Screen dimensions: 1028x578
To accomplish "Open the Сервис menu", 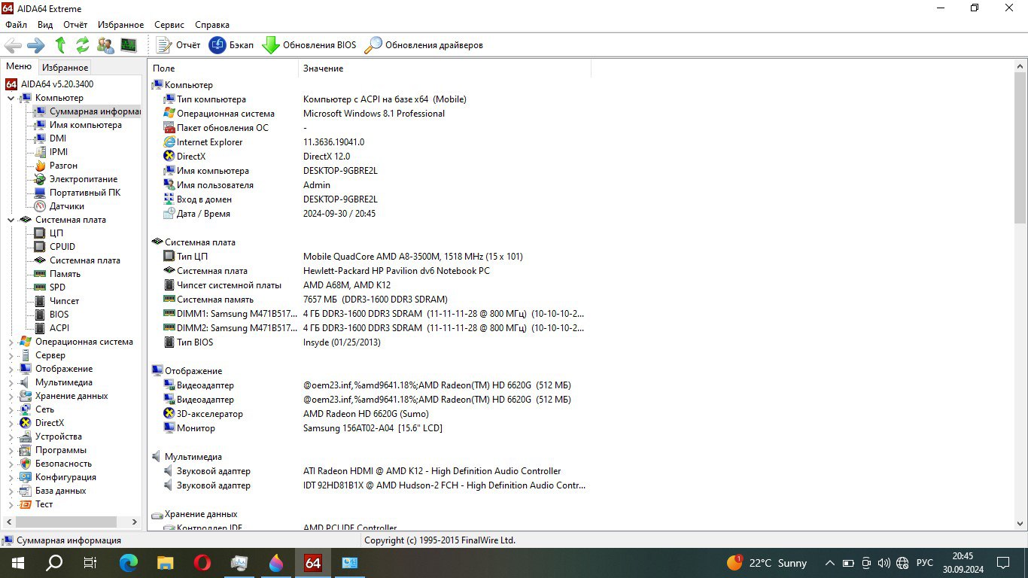I will tap(169, 25).
